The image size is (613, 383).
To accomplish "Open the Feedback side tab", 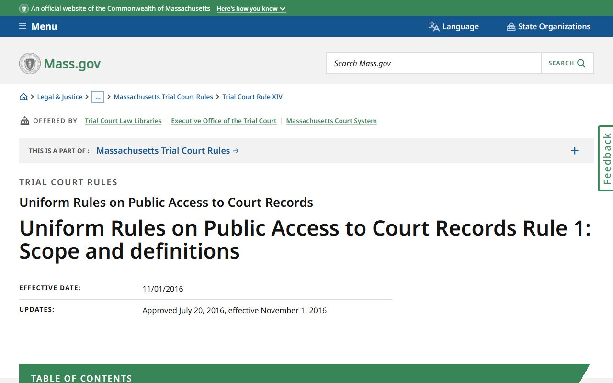I will (x=606, y=158).
